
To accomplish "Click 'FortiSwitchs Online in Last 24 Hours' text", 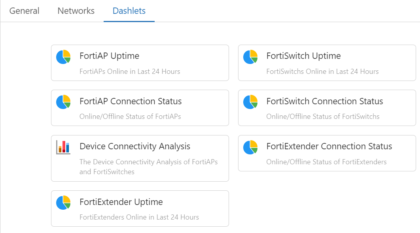I will (x=322, y=71).
